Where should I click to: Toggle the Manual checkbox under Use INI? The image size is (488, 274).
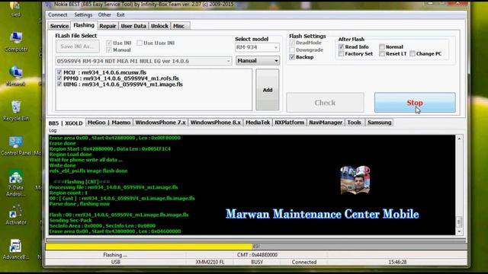(109, 49)
